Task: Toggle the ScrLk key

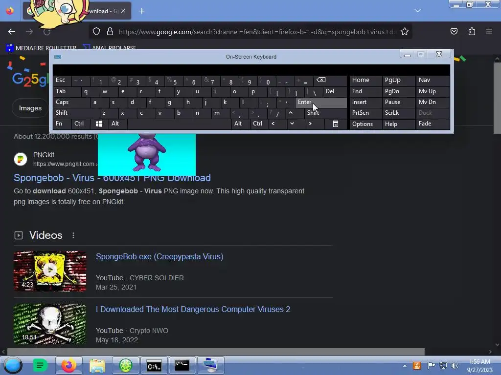Action: click(398, 113)
